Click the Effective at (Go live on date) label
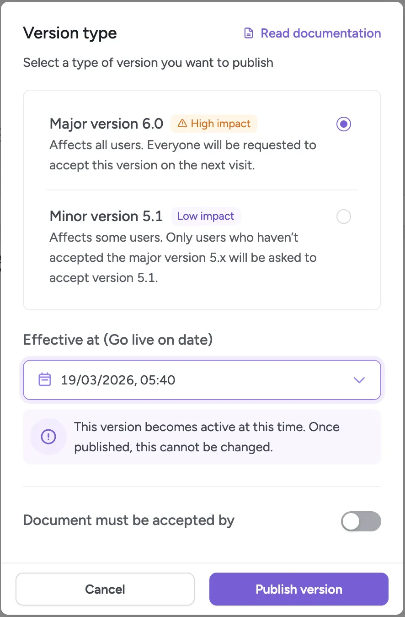This screenshot has height=617, width=405. (118, 340)
